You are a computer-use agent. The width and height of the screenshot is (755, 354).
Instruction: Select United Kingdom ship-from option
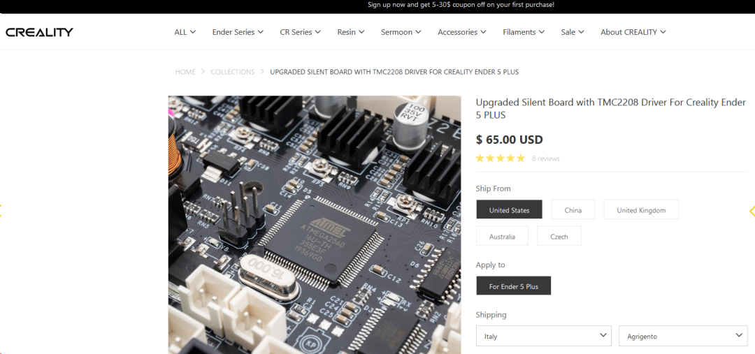[x=641, y=209]
